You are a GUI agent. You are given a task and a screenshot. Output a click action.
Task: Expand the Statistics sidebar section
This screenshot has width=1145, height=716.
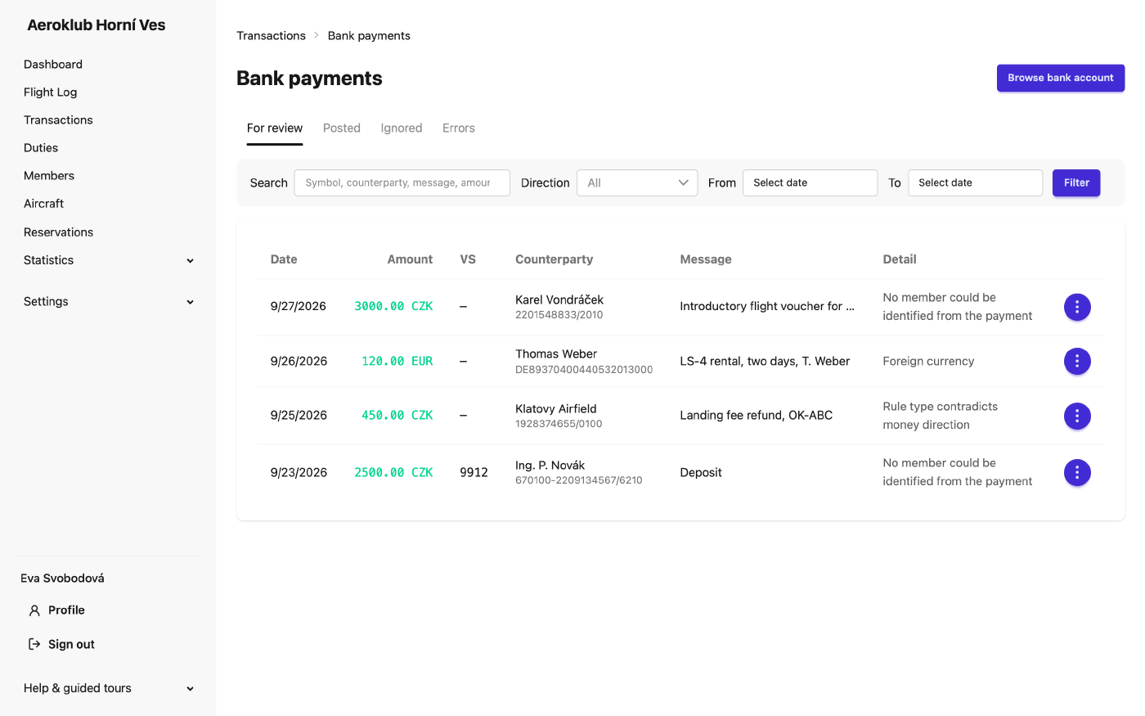point(109,260)
